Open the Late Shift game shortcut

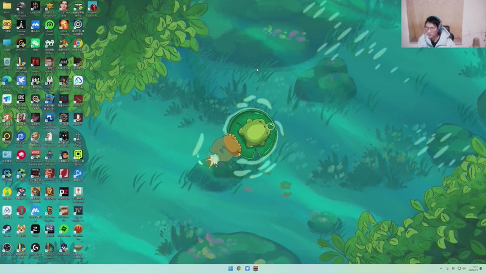coord(35,6)
